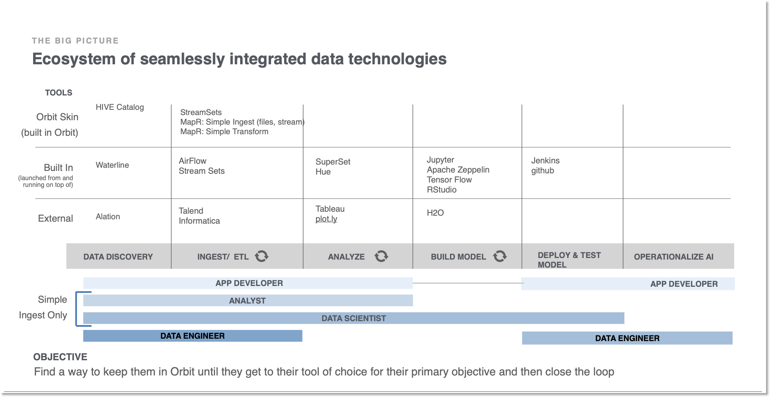Click the AirFlow entry
Viewport: 770px width, 397px height.
193,161
